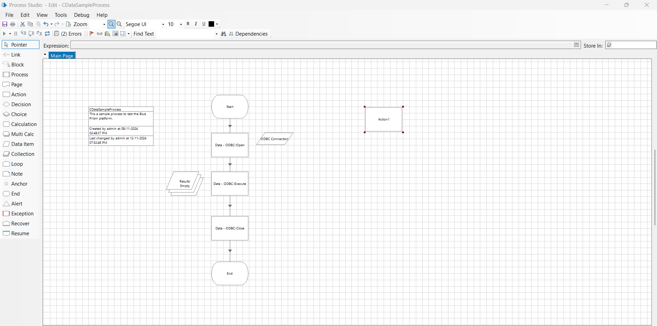Click the Save icon in toolbar
Screen dimensions: 657x326
(x=5, y=24)
